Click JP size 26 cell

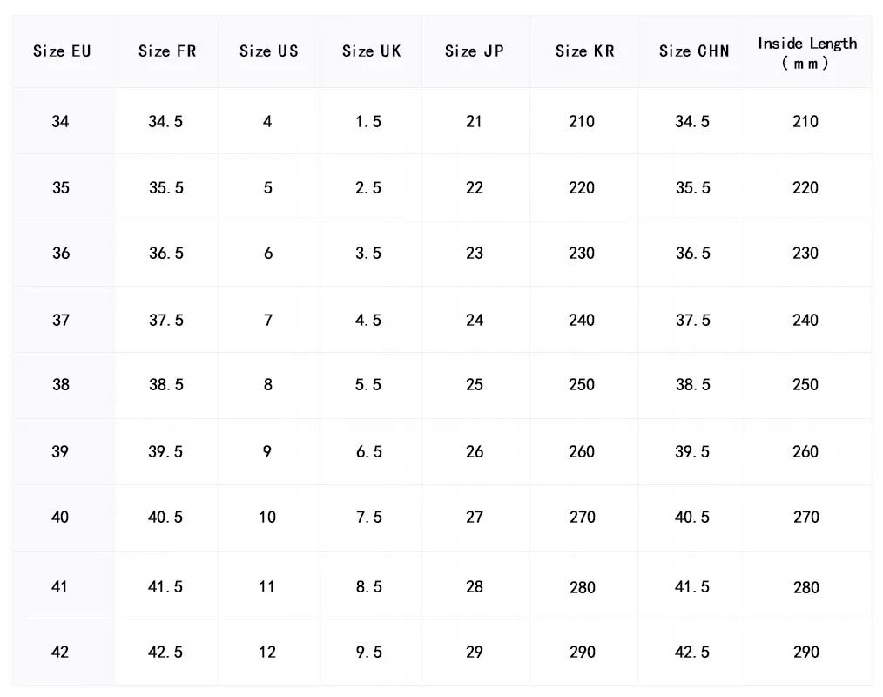(475, 452)
